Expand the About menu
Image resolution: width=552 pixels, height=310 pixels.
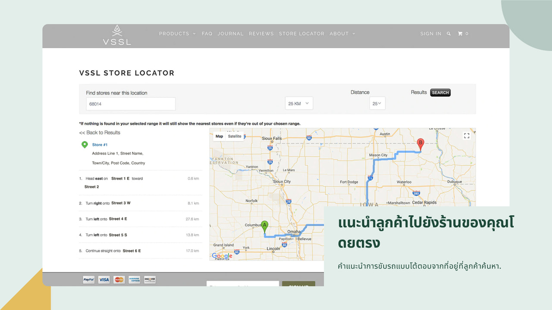(342, 34)
